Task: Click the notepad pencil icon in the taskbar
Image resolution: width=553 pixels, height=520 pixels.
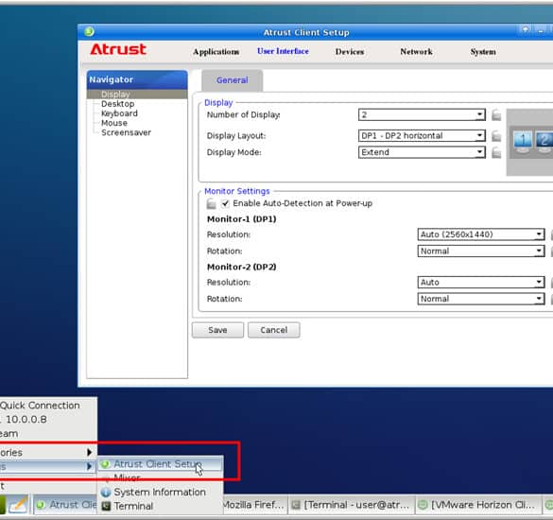Action: [x=18, y=505]
